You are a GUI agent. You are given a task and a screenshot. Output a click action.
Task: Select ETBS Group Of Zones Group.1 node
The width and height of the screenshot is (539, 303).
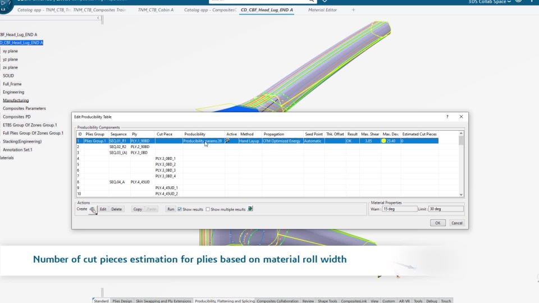click(30, 125)
